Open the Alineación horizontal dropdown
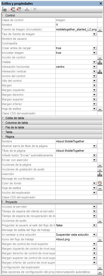Image resolution: width=104 pixels, height=276 pixels. coord(94,67)
